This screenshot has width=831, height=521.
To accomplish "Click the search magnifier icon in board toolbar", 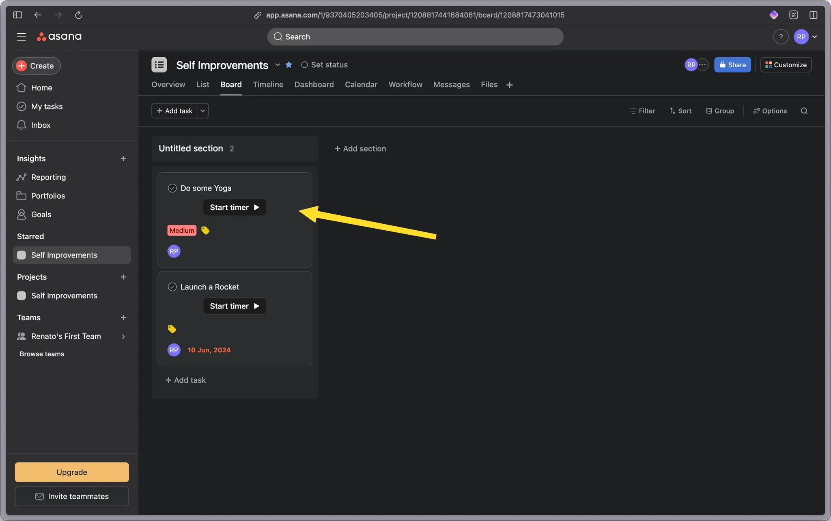I will 804,111.
